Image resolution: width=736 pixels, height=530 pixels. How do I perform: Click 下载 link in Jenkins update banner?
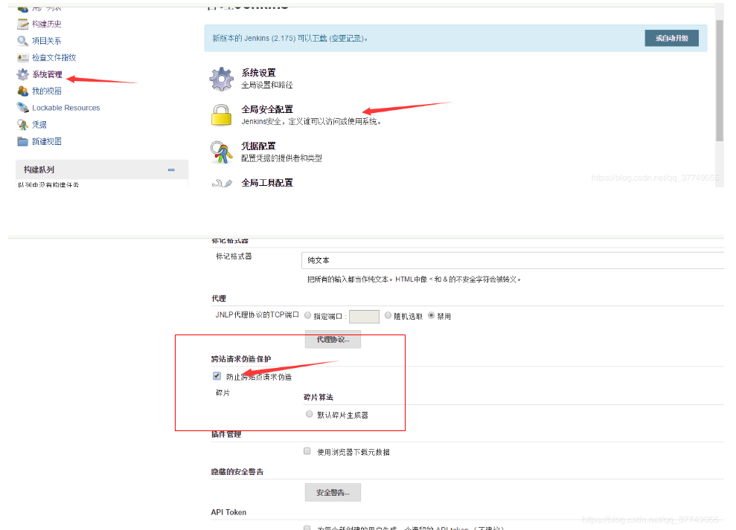coord(319,38)
